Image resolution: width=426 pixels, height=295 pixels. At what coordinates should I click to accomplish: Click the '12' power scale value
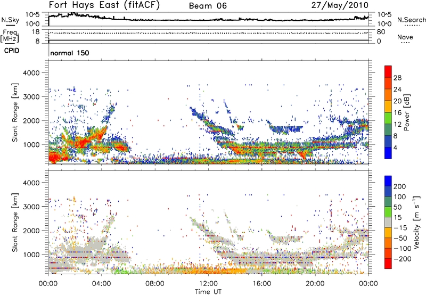(397, 125)
